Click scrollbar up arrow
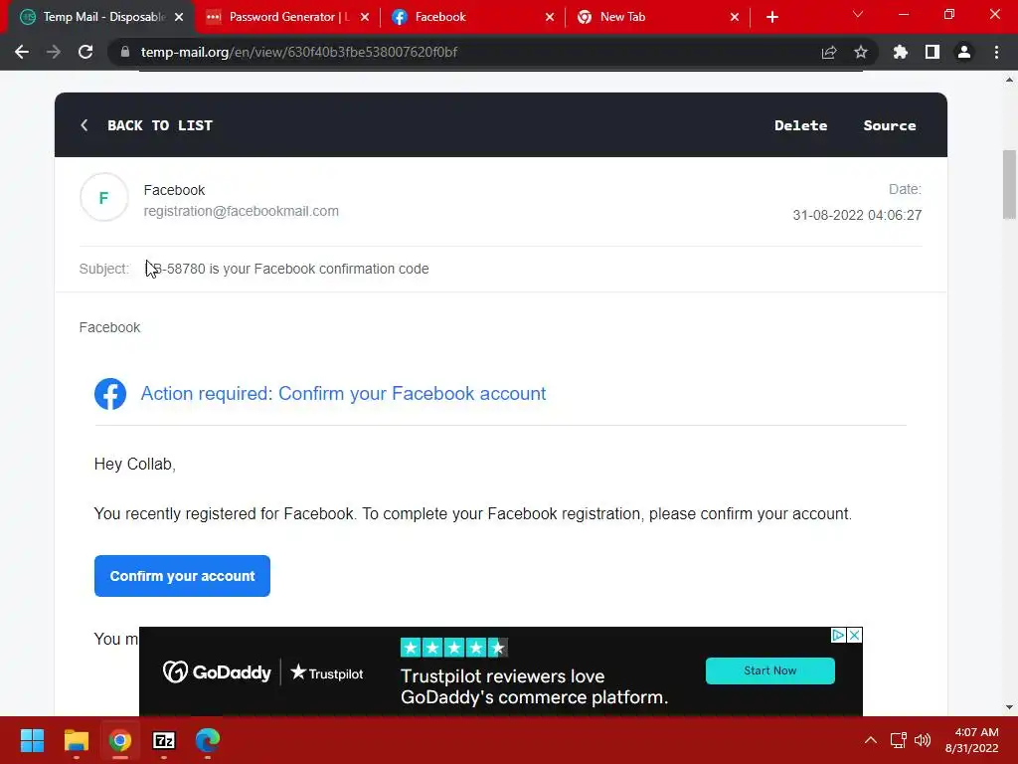The height and width of the screenshot is (764, 1018). pyautogui.click(x=1009, y=80)
